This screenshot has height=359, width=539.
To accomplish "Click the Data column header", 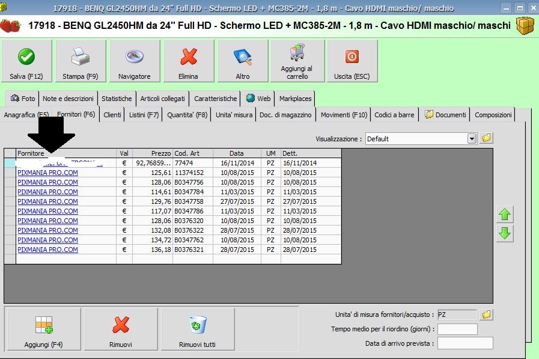I will (x=237, y=153).
